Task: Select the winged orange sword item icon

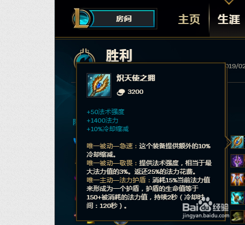Action: click(x=238, y=179)
